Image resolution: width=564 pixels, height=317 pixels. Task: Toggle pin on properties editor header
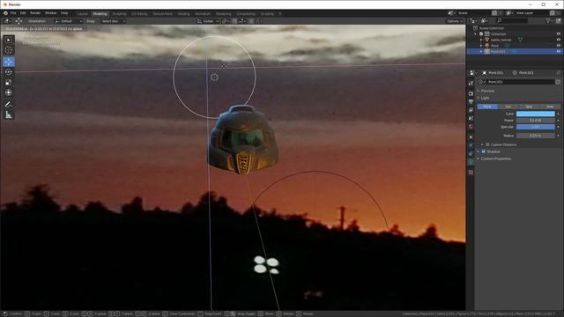pyautogui.click(x=559, y=73)
